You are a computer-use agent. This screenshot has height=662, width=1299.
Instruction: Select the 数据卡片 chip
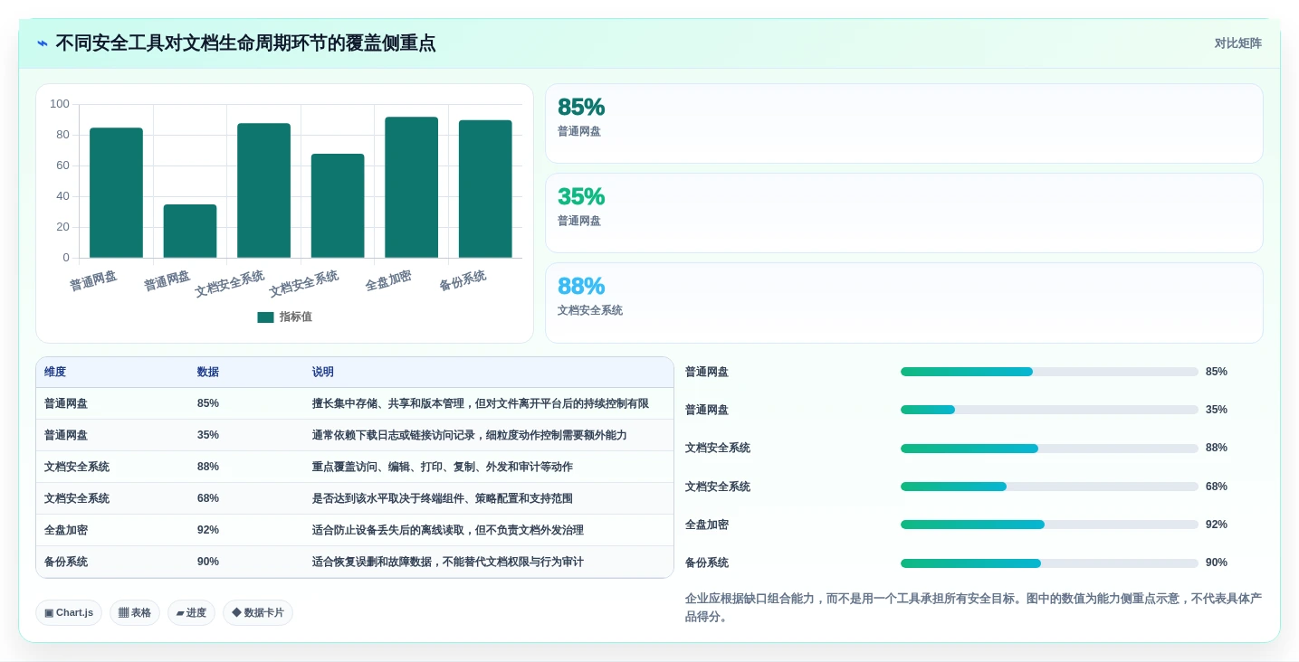[258, 612]
